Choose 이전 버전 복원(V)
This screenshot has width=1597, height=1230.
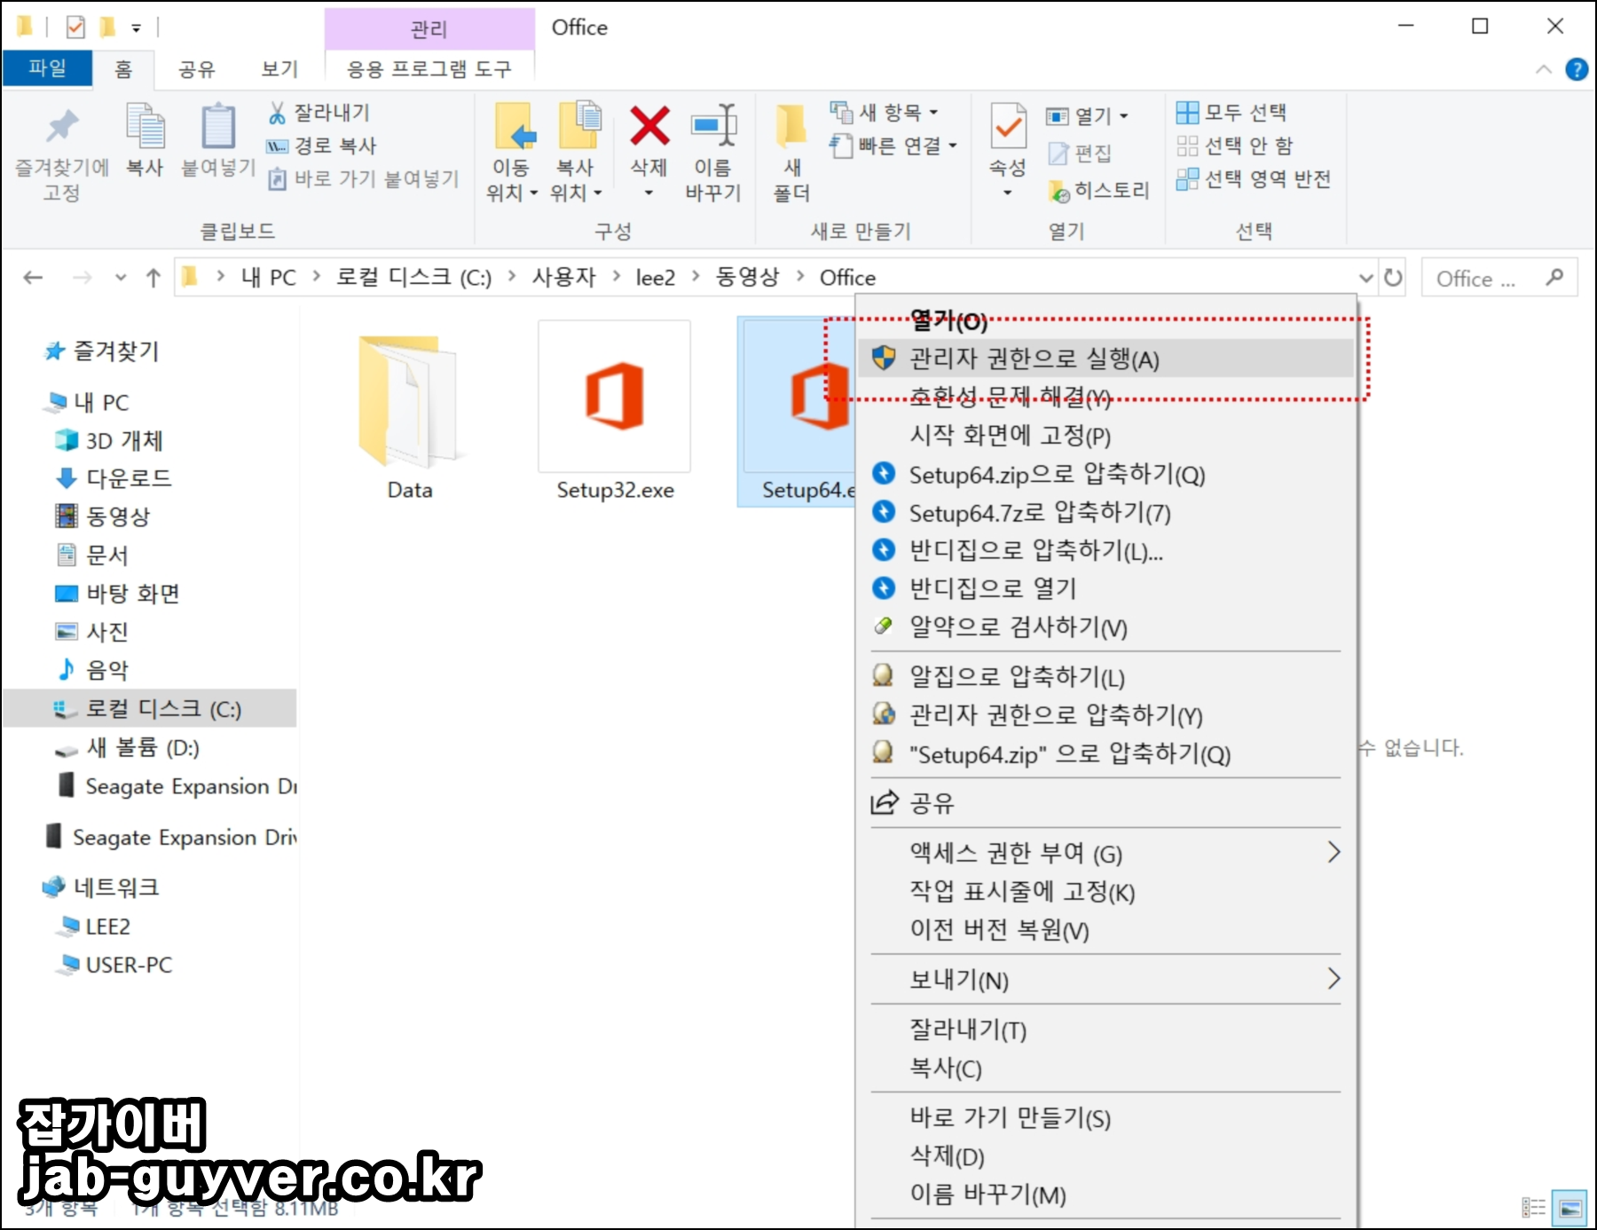click(x=1105, y=929)
